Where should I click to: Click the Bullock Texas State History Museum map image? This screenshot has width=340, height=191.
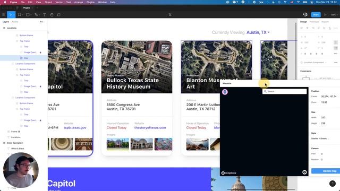(137, 67)
